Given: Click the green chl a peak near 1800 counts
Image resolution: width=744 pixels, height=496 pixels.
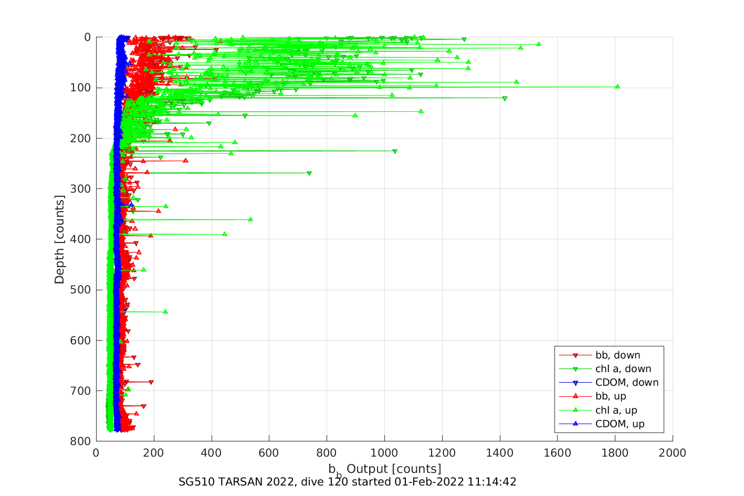Looking at the screenshot, I should tap(617, 86).
